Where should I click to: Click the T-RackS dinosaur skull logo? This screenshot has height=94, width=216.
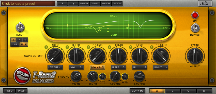click(x=22, y=75)
